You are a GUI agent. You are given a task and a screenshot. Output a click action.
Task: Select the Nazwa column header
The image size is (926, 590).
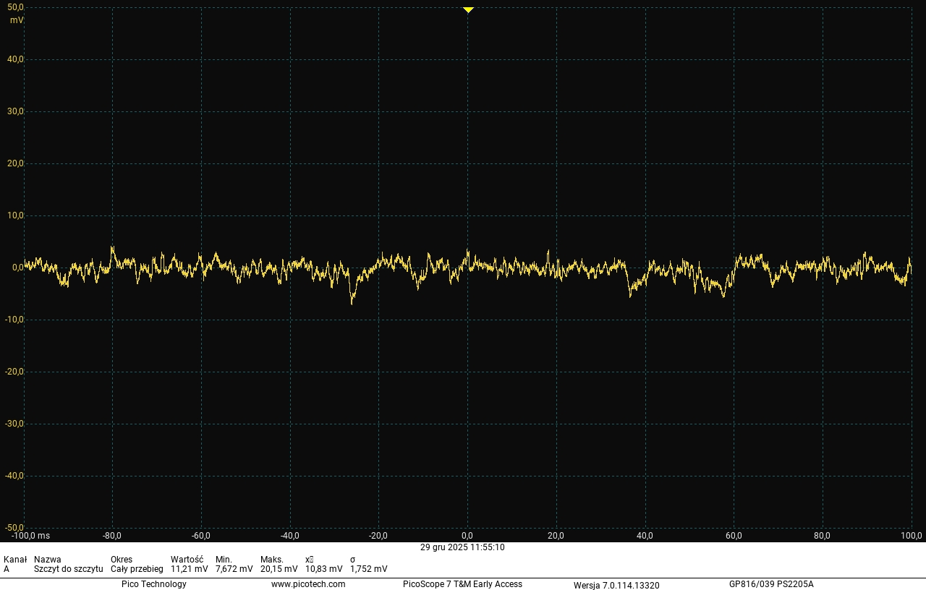48,559
